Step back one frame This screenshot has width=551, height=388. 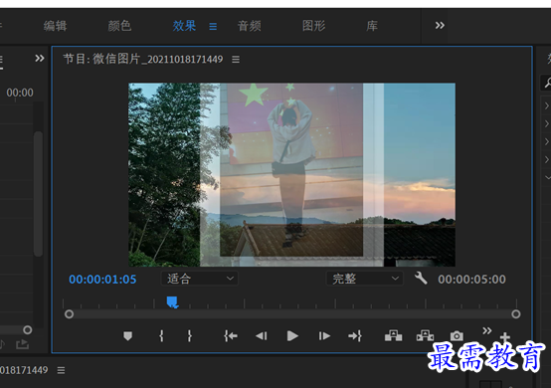(262, 336)
